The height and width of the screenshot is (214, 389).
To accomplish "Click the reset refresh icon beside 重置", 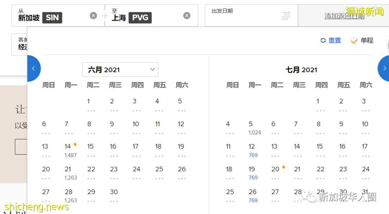I will [323, 40].
